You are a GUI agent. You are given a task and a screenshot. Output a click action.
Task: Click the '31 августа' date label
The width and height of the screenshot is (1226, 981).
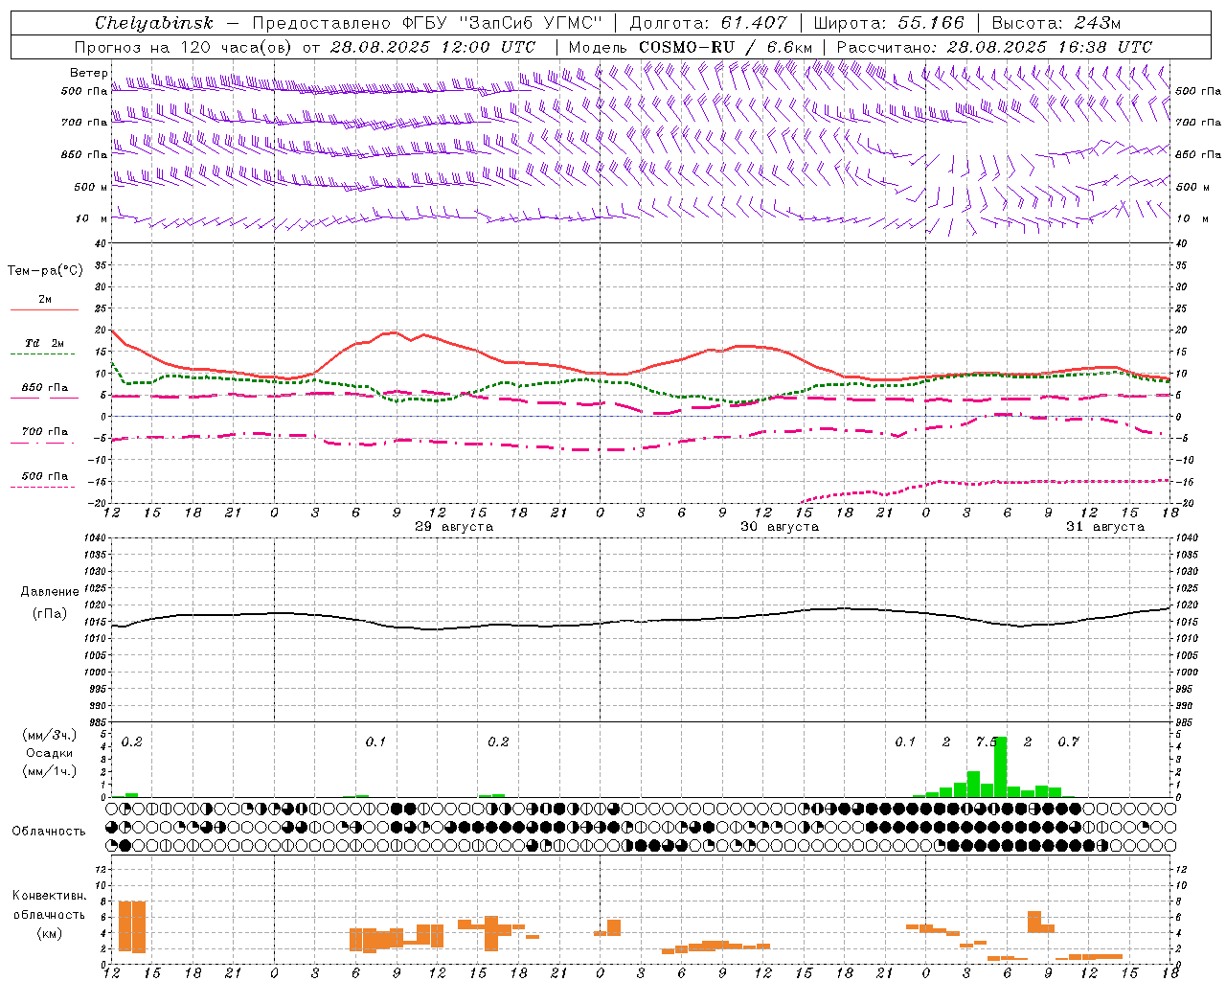(x=1105, y=527)
